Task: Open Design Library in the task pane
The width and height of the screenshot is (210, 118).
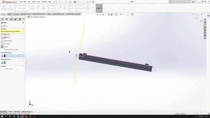Action: click(x=205, y=23)
